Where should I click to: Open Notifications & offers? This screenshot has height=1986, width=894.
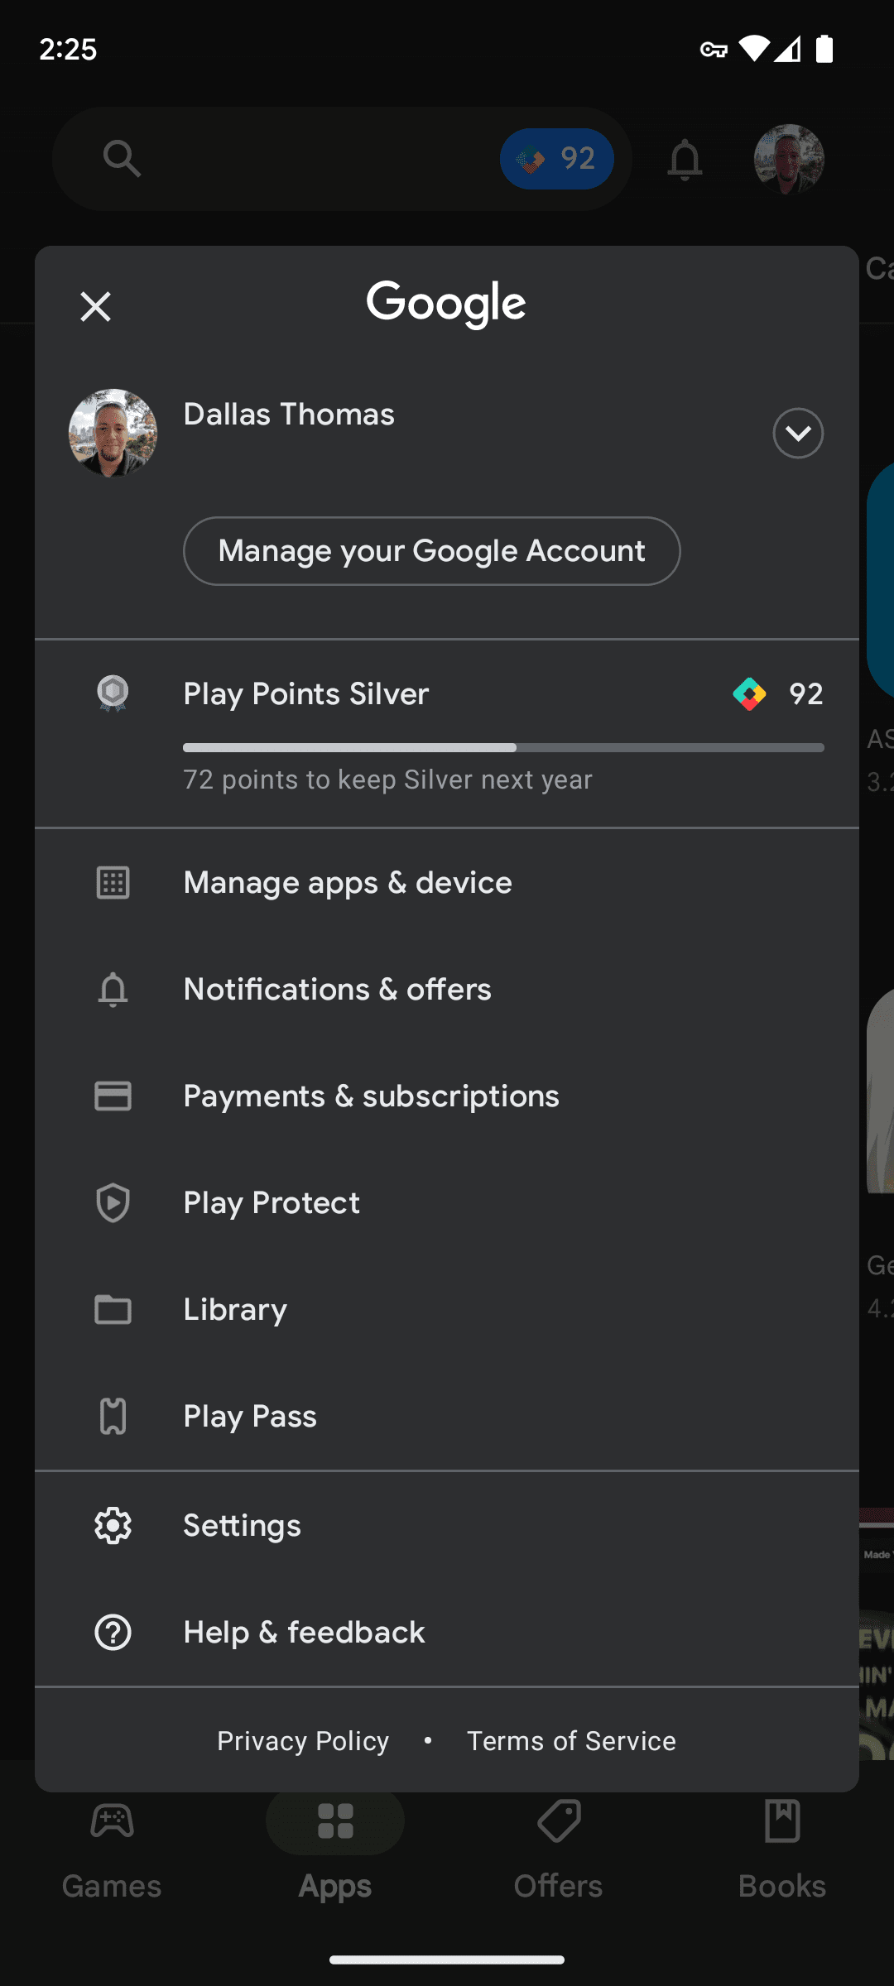447,990
